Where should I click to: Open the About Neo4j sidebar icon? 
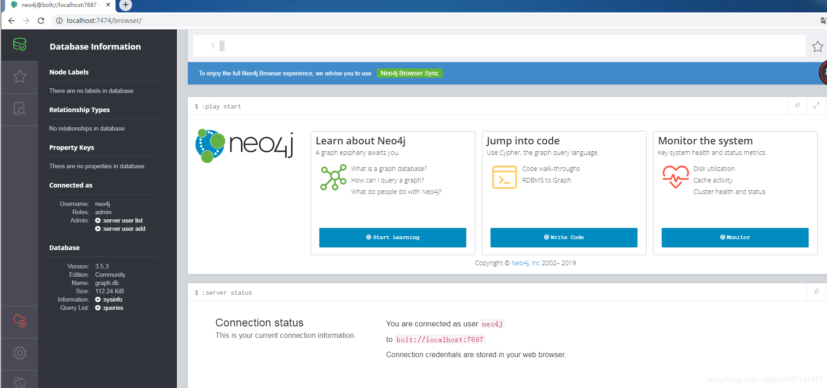(x=20, y=382)
